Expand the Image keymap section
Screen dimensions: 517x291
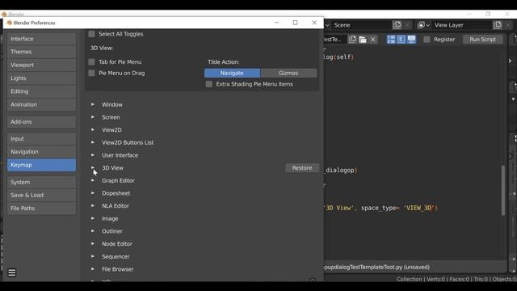[93, 218]
